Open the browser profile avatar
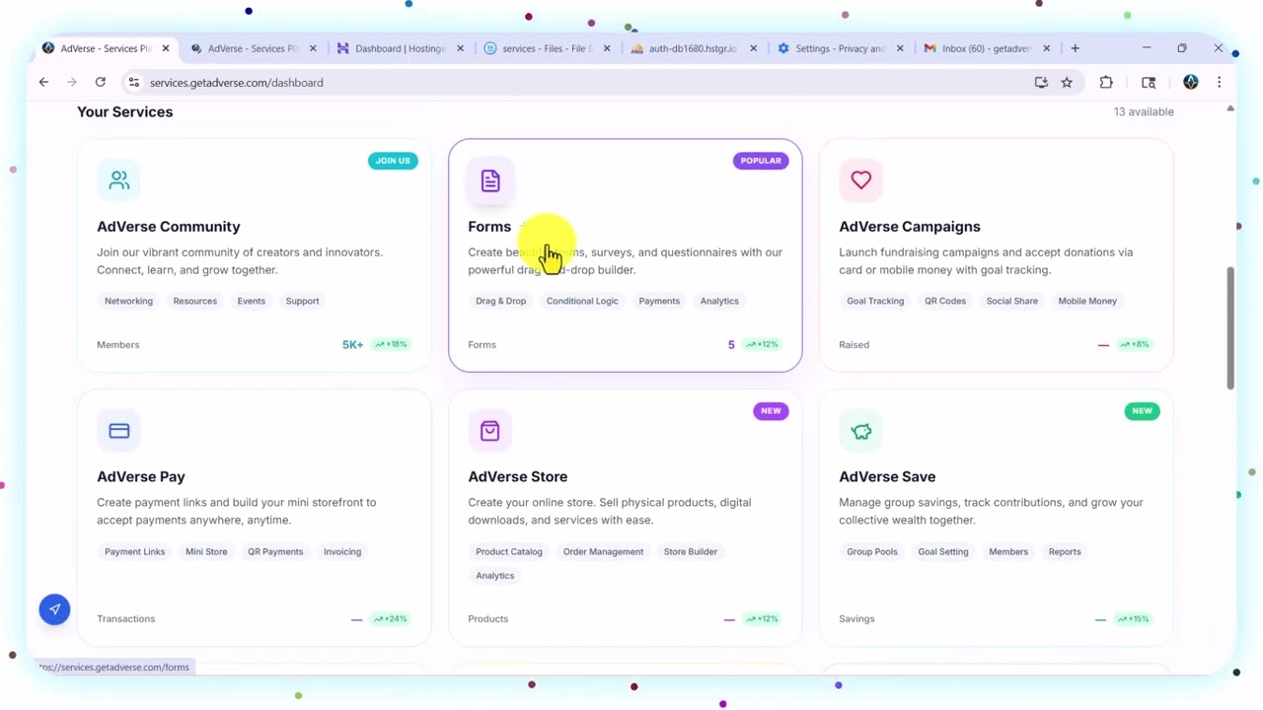 click(x=1191, y=83)
